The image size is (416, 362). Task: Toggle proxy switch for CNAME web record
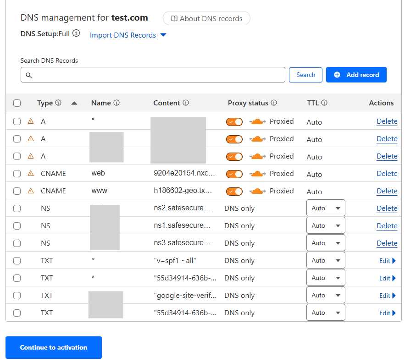[234, 174]
